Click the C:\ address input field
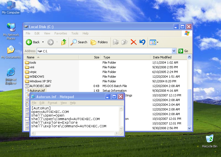221x157 pixels. point(104,51)
